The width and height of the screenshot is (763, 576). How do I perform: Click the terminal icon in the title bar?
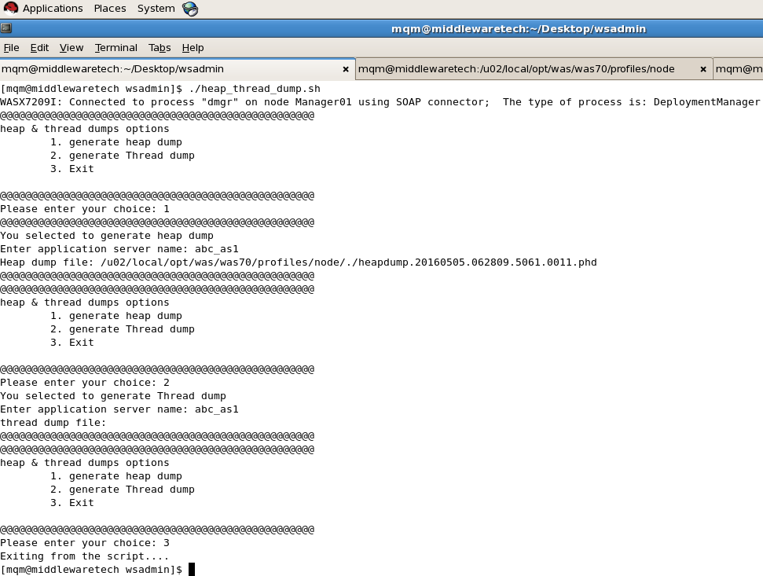[8, 28]
